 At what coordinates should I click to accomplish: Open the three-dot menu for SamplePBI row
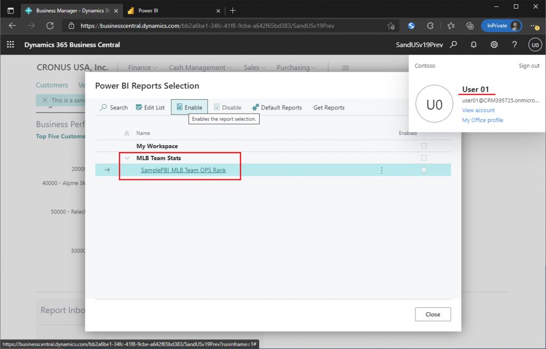(x=382, y=170)
